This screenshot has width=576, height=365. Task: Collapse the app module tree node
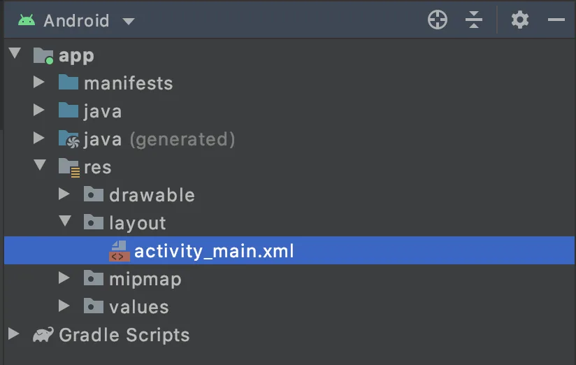(x=15, y=53)
